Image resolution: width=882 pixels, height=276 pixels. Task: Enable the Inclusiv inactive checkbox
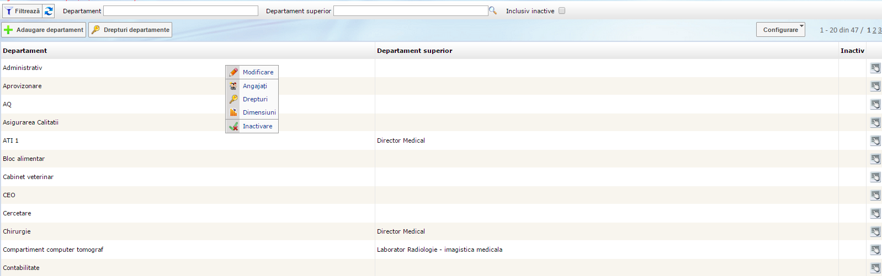tap(562, 11)
